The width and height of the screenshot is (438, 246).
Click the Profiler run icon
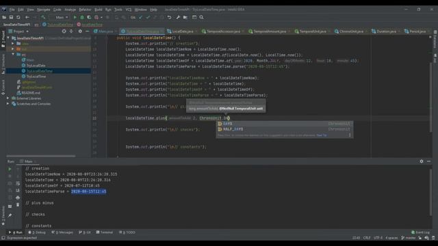[96, 17]
